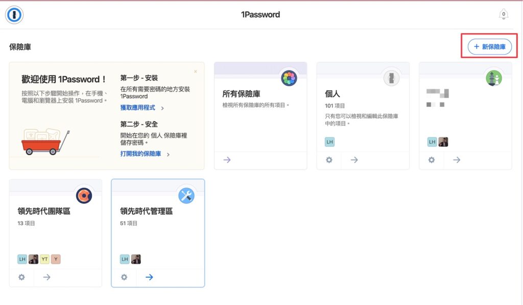Image resolution: width=523 pixels, height=305 pixels.
Task: Create a new vault with 新保險庫 button
Action: (490, 46)
